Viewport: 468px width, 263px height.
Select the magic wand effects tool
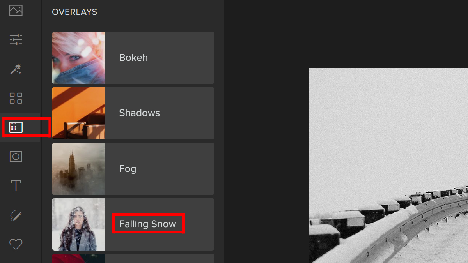[16, 69]
